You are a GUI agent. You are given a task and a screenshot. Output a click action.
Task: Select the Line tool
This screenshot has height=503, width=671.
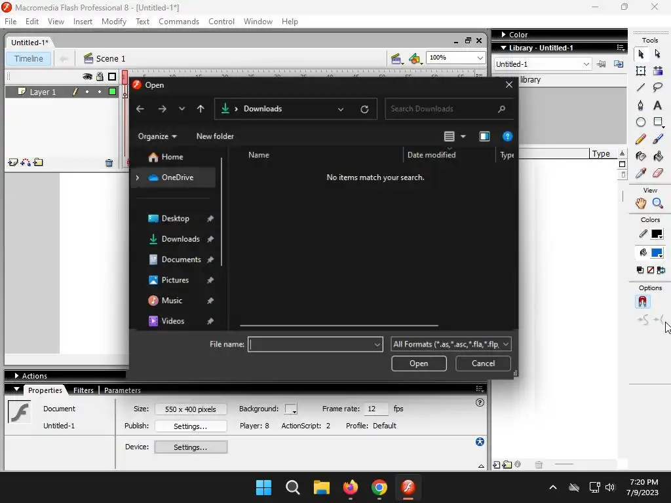tap(641, 88)
